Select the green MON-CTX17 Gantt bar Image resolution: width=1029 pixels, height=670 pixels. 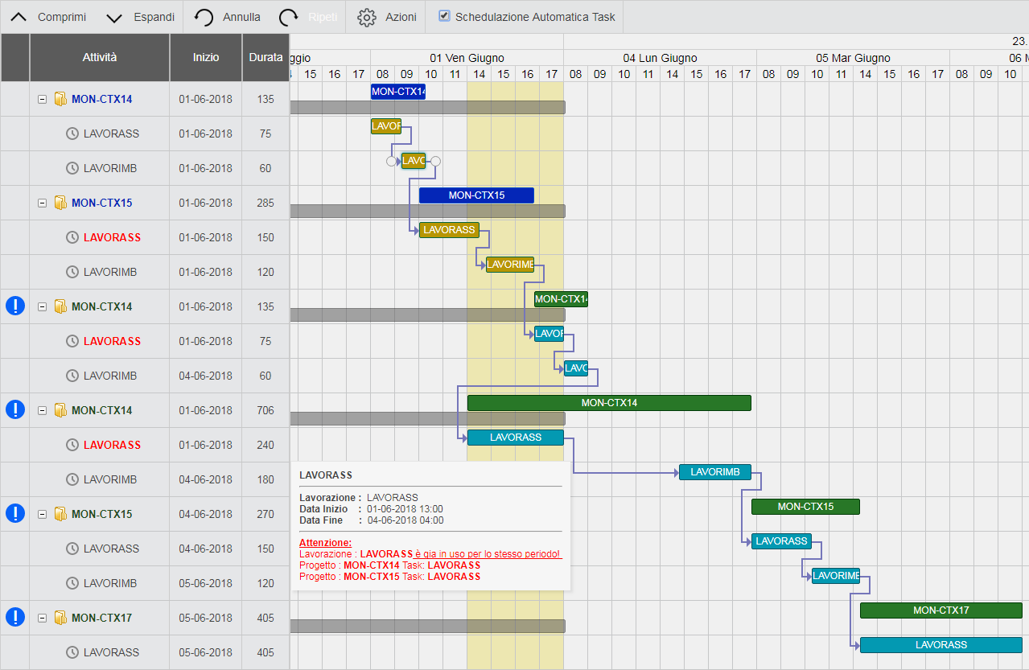940,610
